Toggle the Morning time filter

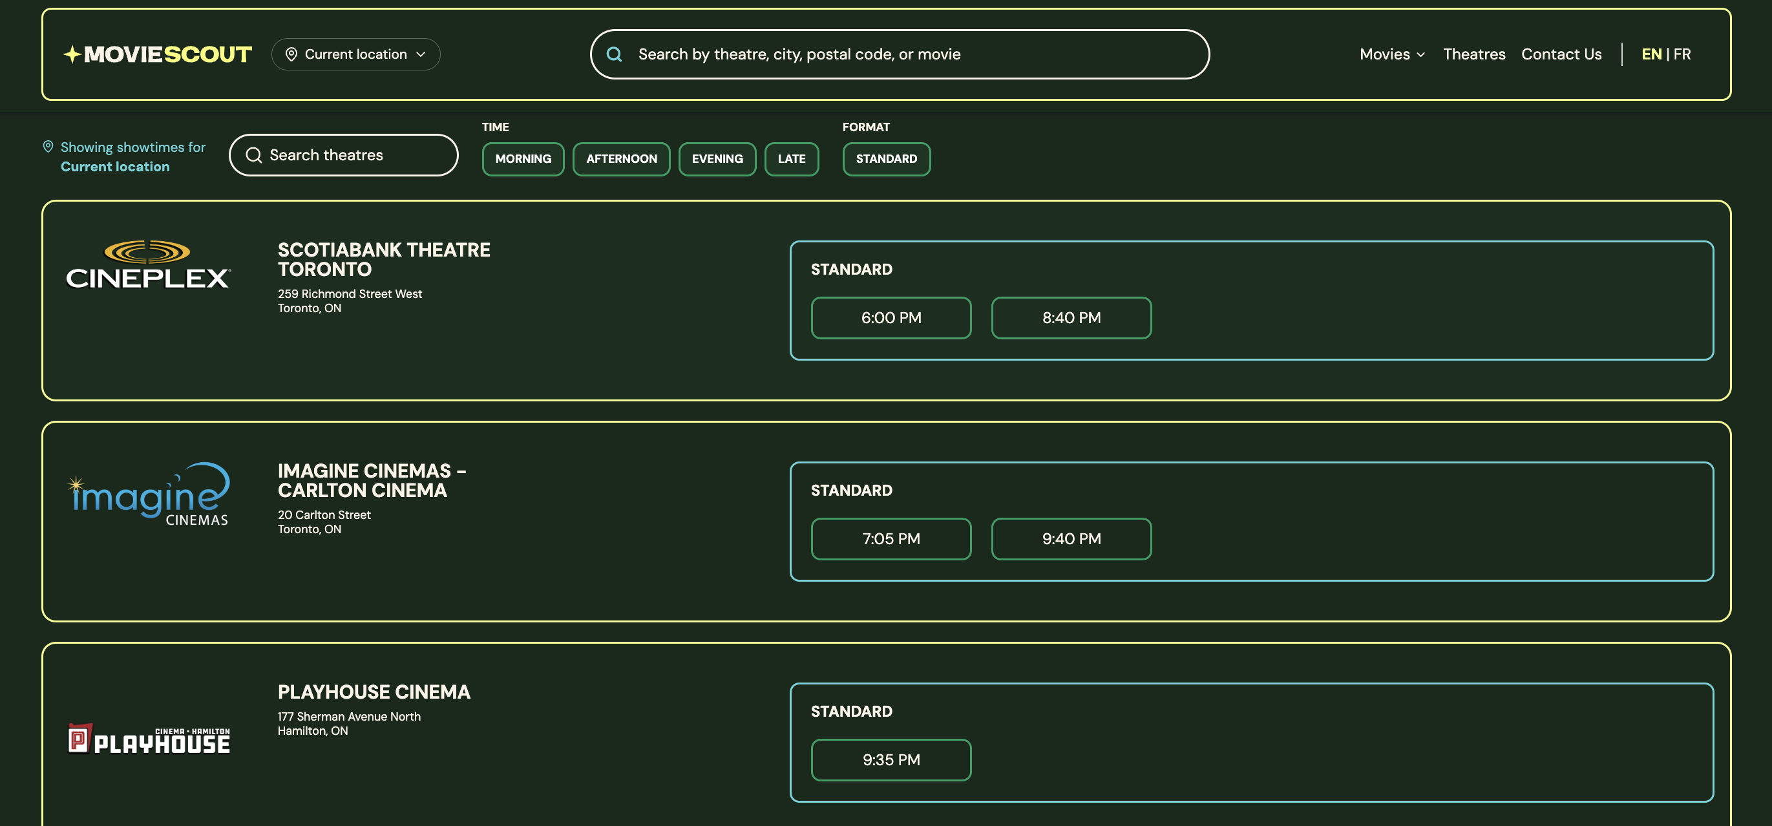(523, 159)
